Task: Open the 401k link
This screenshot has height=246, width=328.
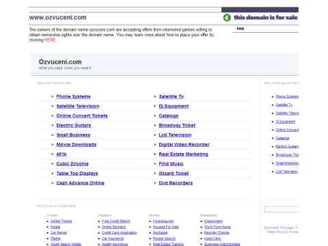Action: (61, 154)
